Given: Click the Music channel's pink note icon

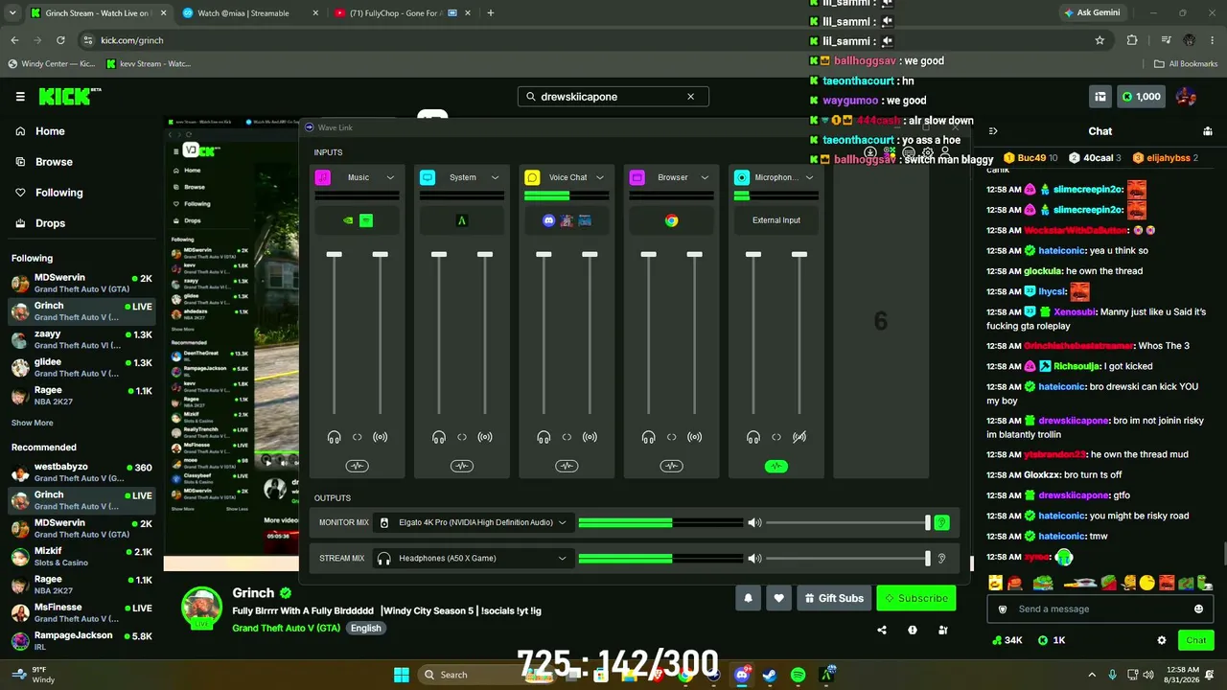Looking at the screenshot, I should coord(323,177).
